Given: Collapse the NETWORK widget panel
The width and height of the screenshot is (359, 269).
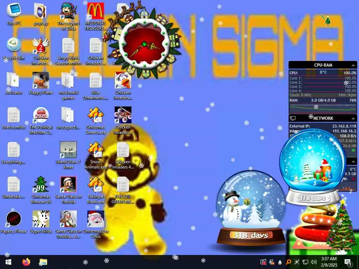Looking at the screenshot, I should coord(353,118).
